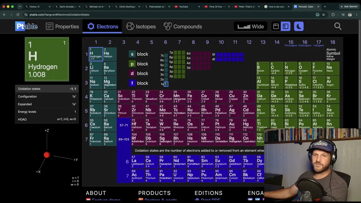Open the Ask Gemini button
The width and height of the screenshot is (361, 203).
349,6
